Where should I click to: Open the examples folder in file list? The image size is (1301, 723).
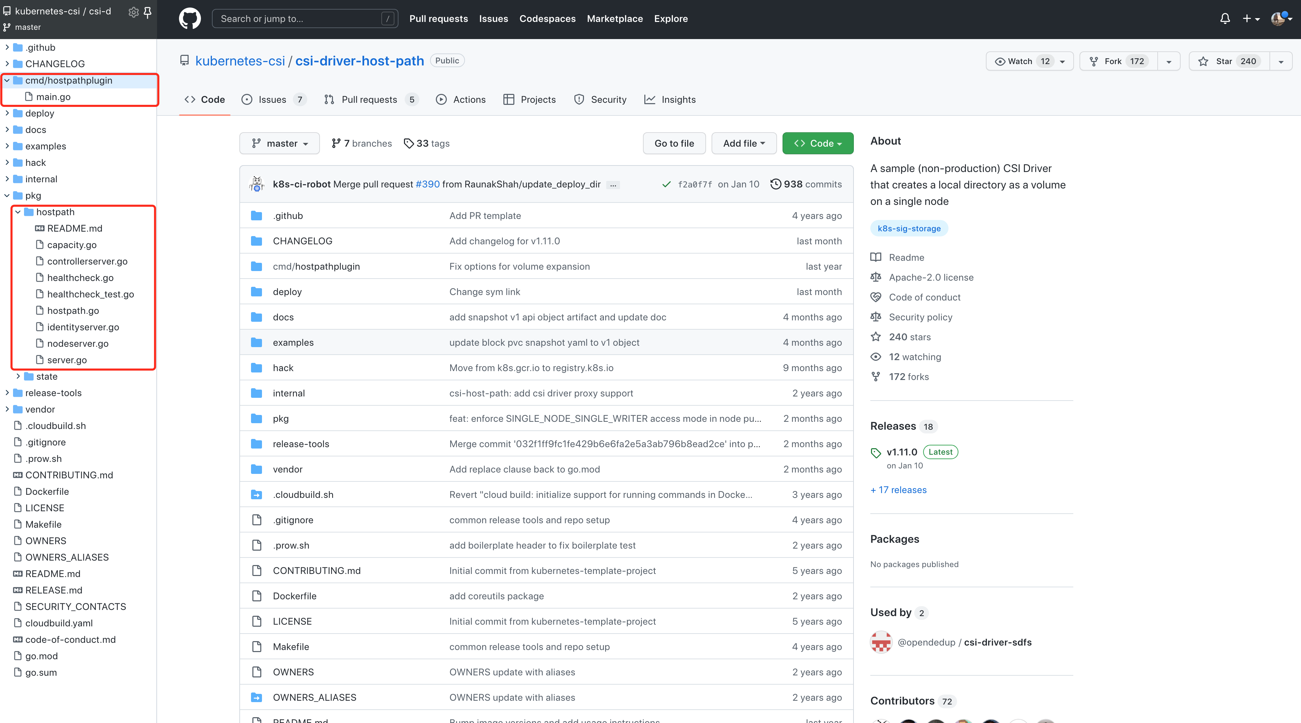click(293, 343)
